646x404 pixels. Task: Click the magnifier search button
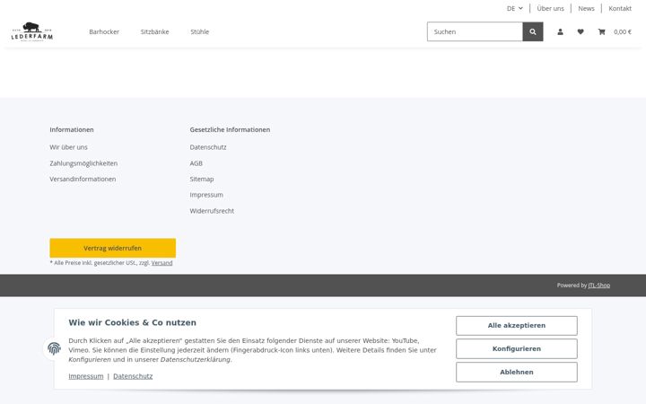533,31
